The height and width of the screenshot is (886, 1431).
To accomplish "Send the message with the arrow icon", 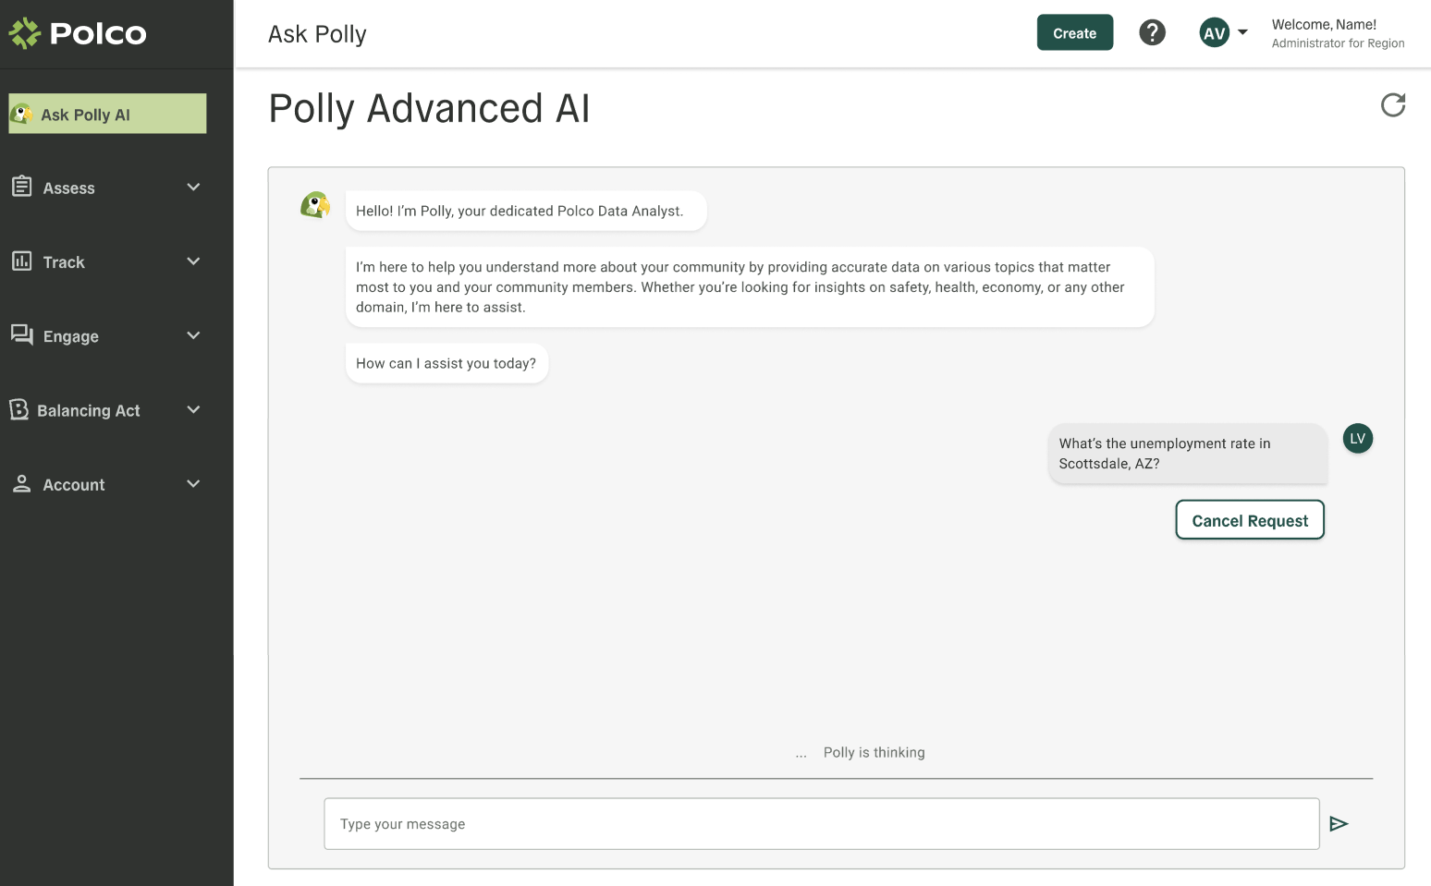I will 1339,824.
